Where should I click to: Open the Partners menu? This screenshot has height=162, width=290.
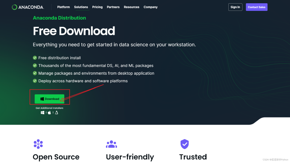point(113,7)
